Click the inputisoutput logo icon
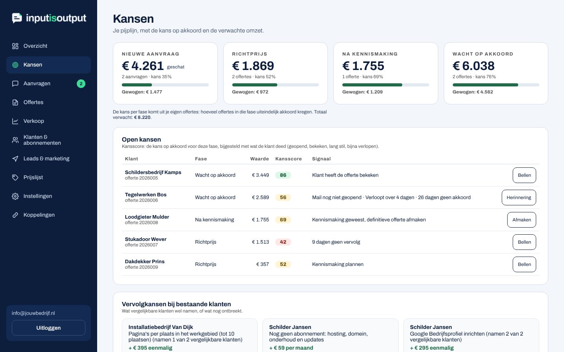564x352 pixels. coord(17,18)
